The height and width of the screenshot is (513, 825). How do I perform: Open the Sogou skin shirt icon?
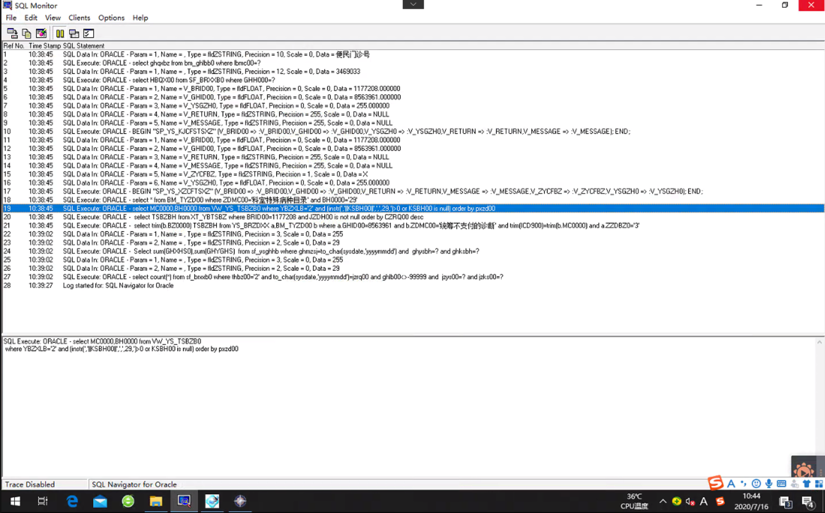click(x=806, y=484)
